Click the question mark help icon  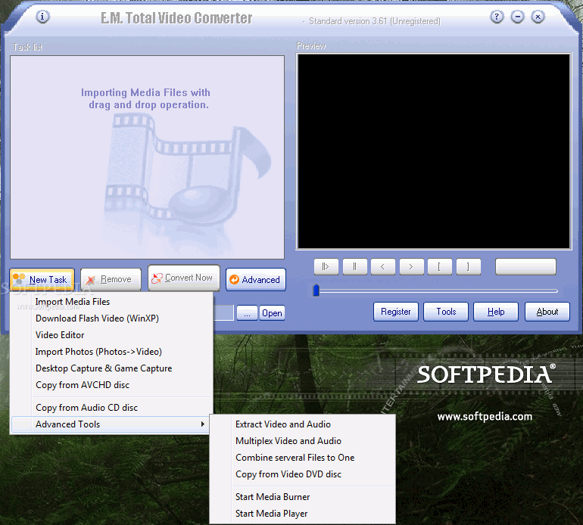497,17
